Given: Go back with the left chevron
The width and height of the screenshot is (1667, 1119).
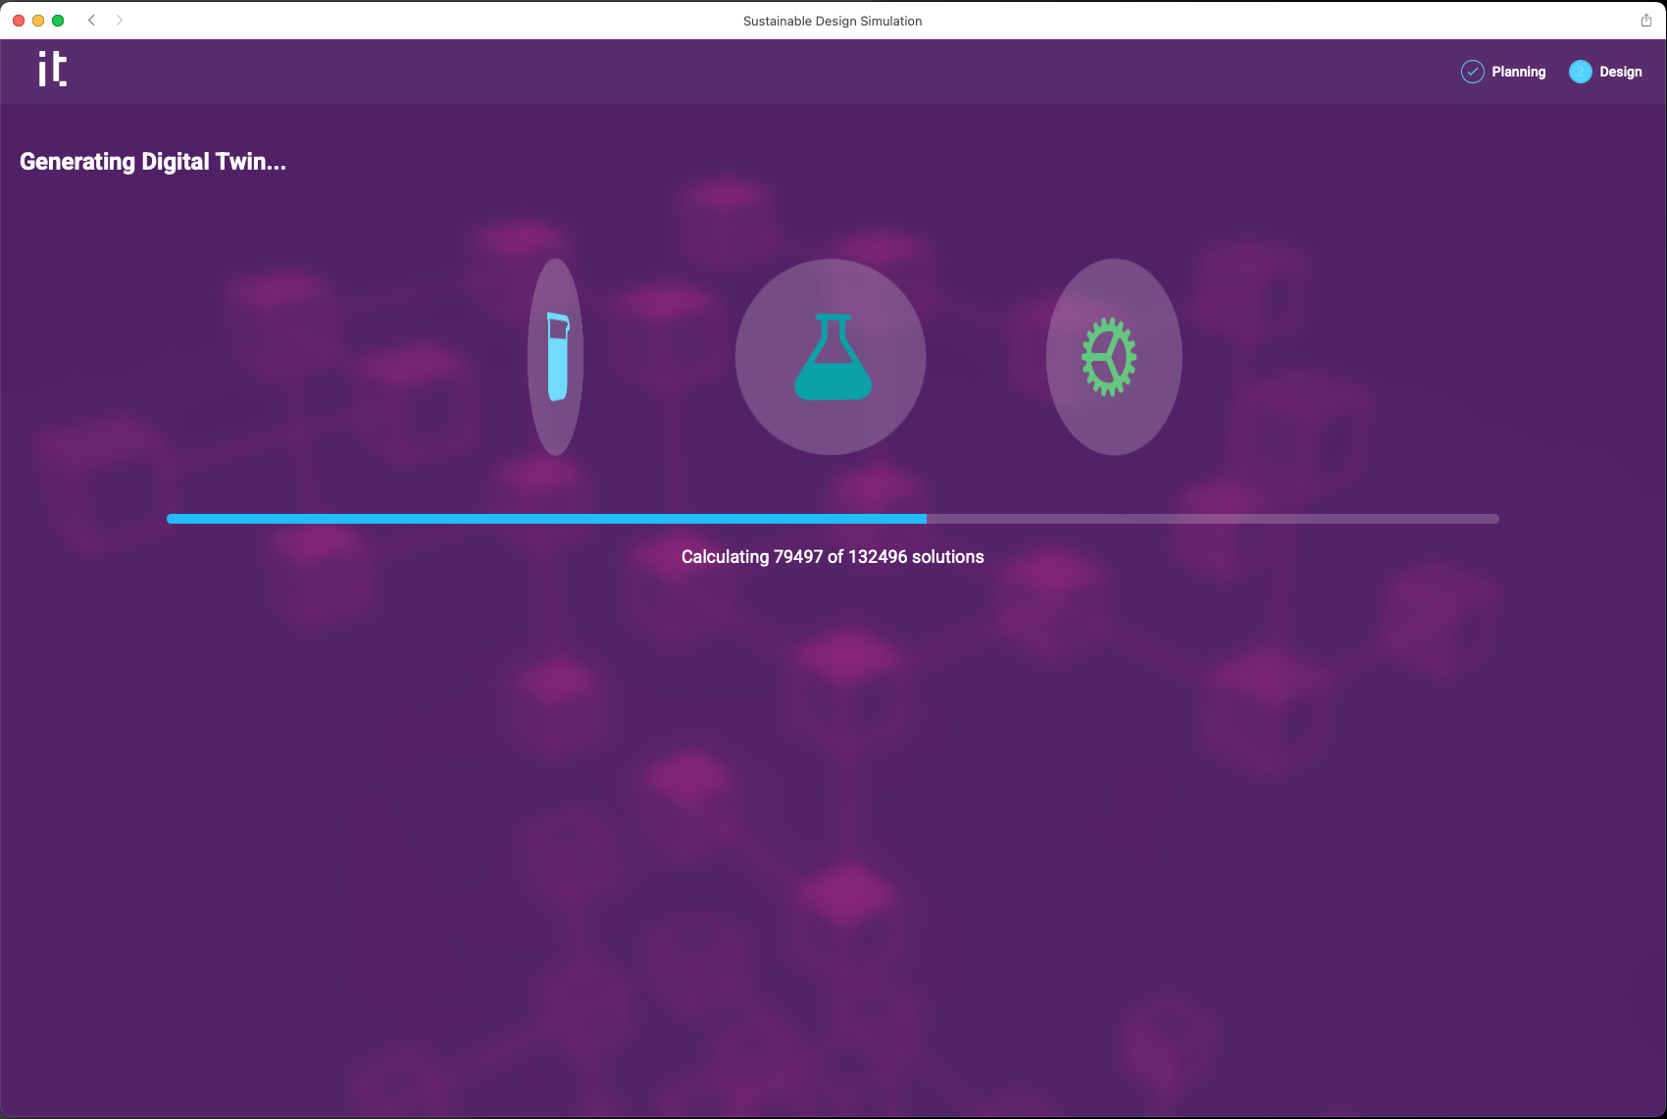Looking at the screenshot, I should [91, 21].
